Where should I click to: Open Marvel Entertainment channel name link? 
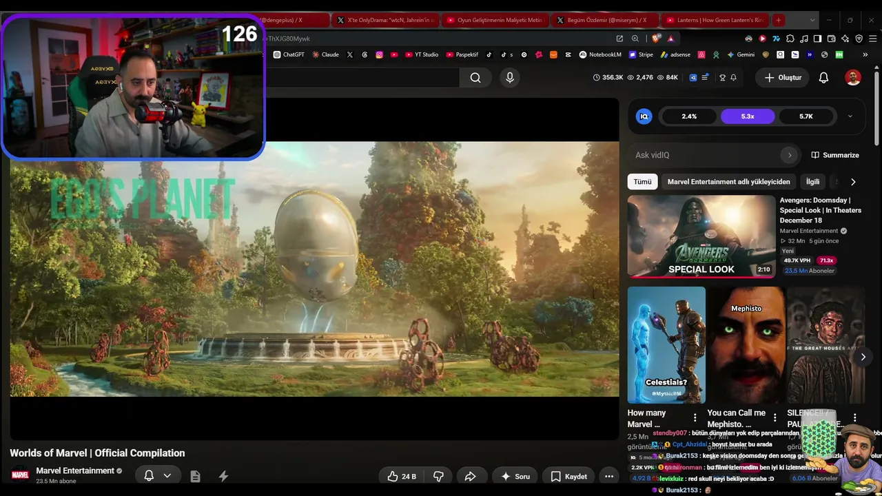pos(75,471)
